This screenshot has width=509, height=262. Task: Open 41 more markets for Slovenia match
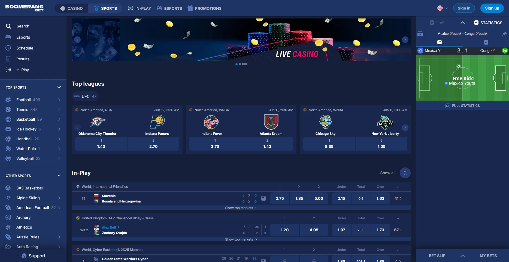[x=398, y=198]
